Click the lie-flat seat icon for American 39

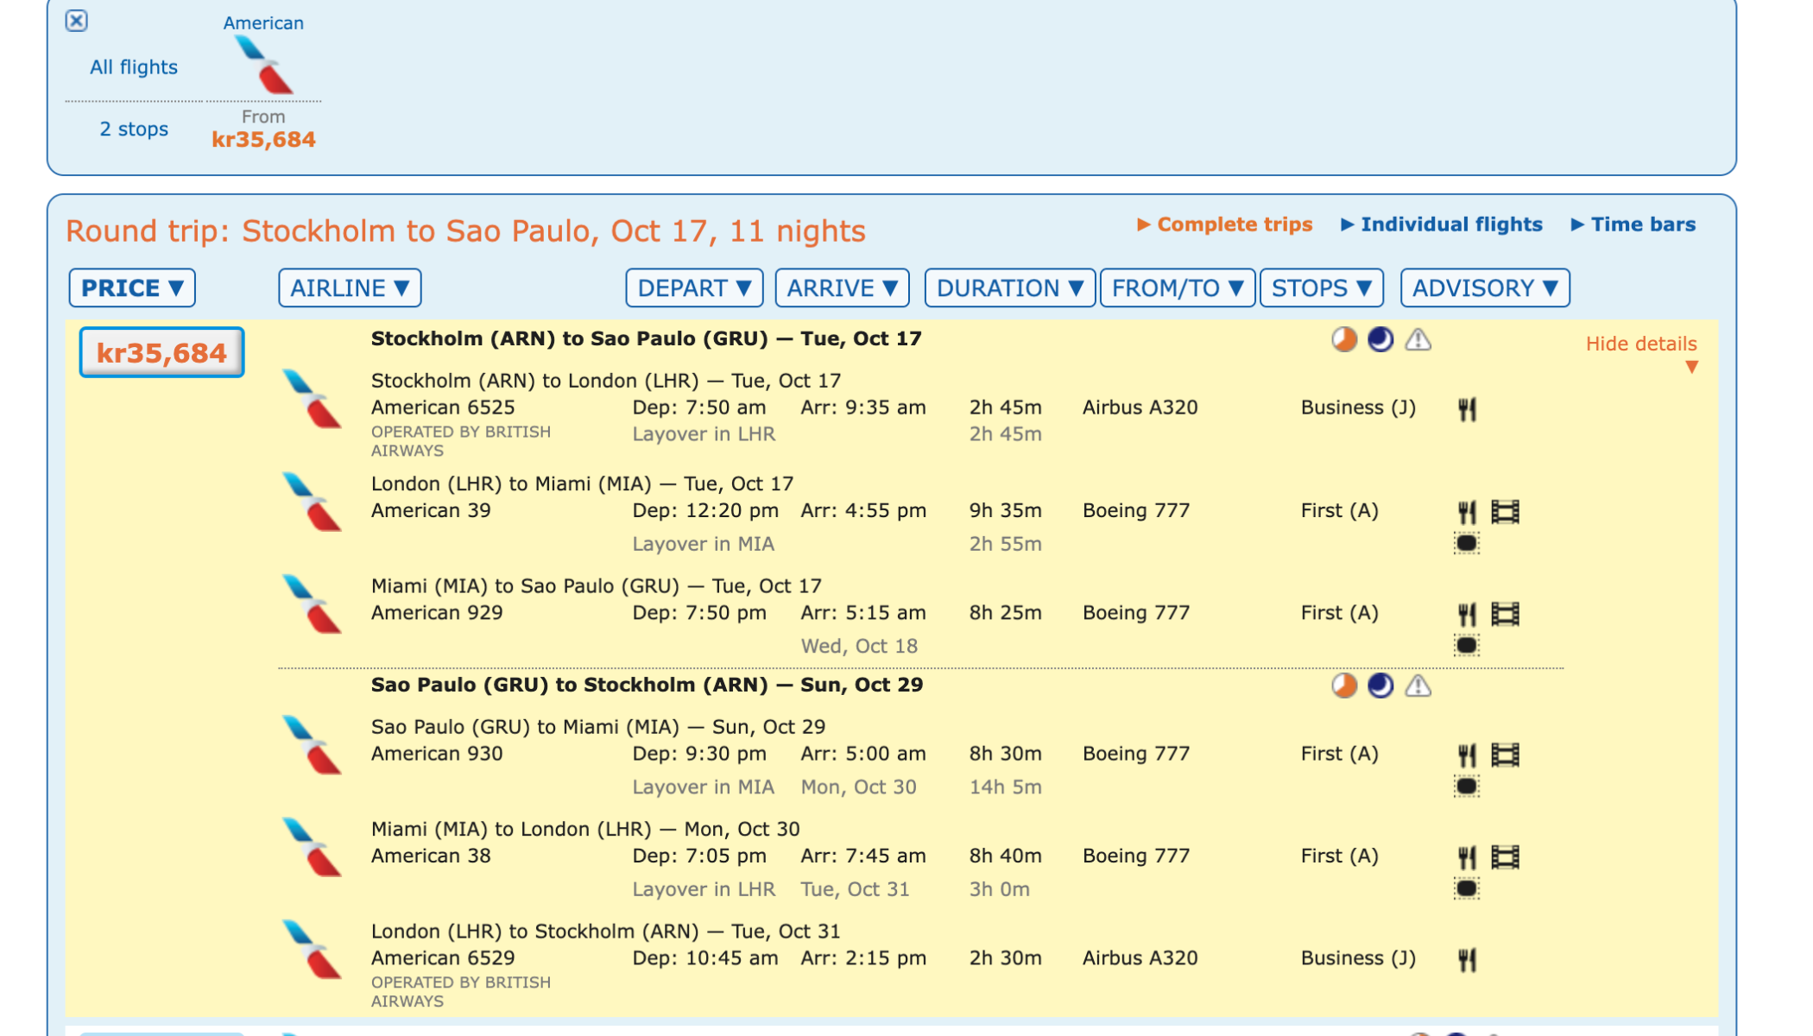tap(1467, 543)
